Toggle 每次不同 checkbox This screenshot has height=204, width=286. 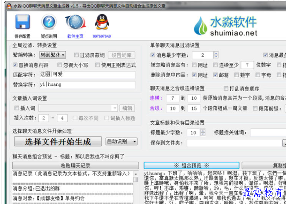(x=75, y=118)
